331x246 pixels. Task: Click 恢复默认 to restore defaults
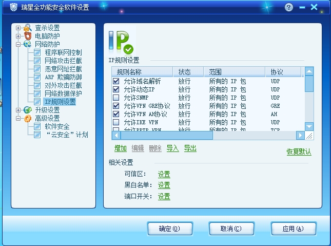point(299,152)
